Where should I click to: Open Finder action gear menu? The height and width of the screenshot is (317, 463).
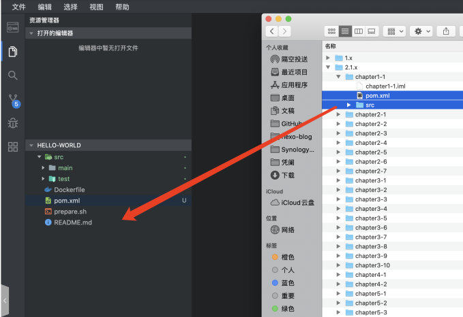(x=421, y=31)
